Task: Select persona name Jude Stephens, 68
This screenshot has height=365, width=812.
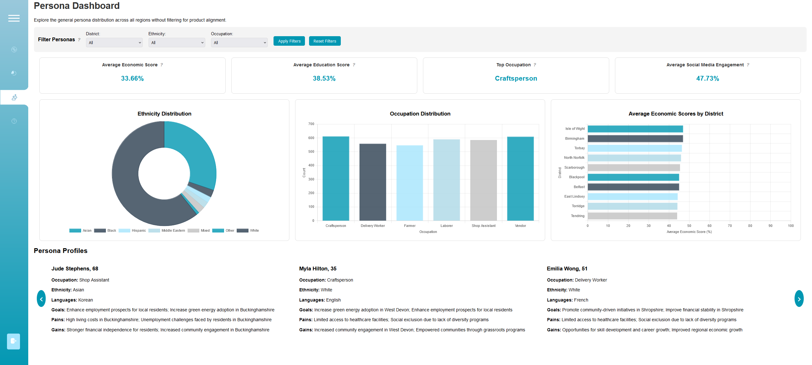Action: (x=75, y=269)
